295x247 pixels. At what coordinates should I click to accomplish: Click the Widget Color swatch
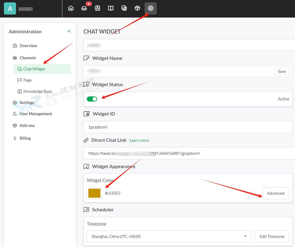tap(94, 193)
